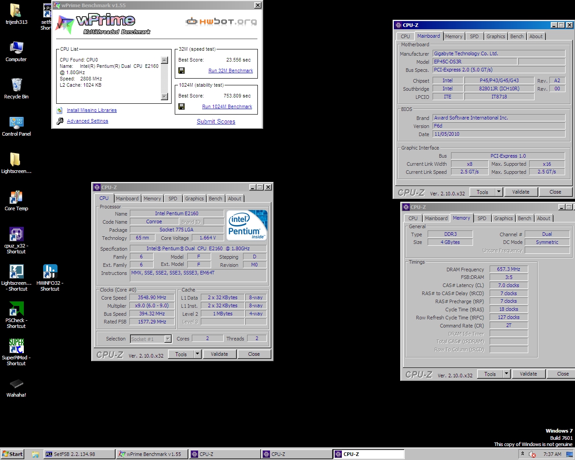Open trijesh313 folder on desktop
This screenshot has height=460, width=575.
pos(16,13)
